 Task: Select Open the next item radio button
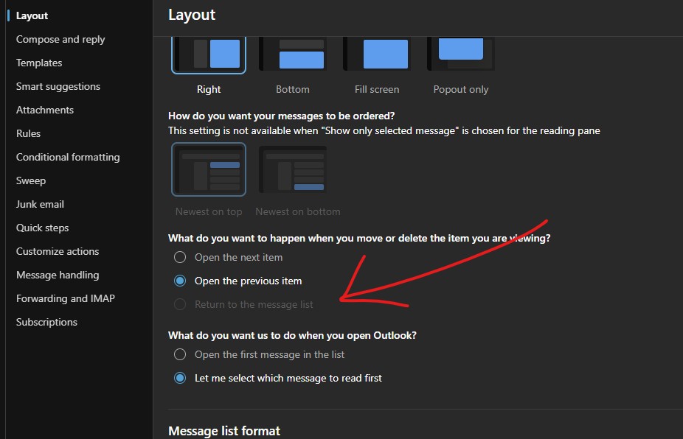[x=180, y=257]
